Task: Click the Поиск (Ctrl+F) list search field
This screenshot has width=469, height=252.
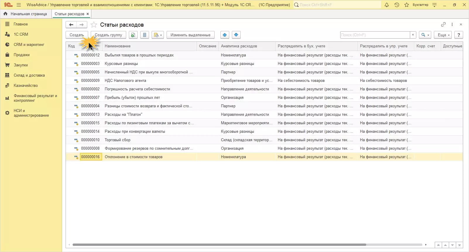Action: (x=375, y=35)
